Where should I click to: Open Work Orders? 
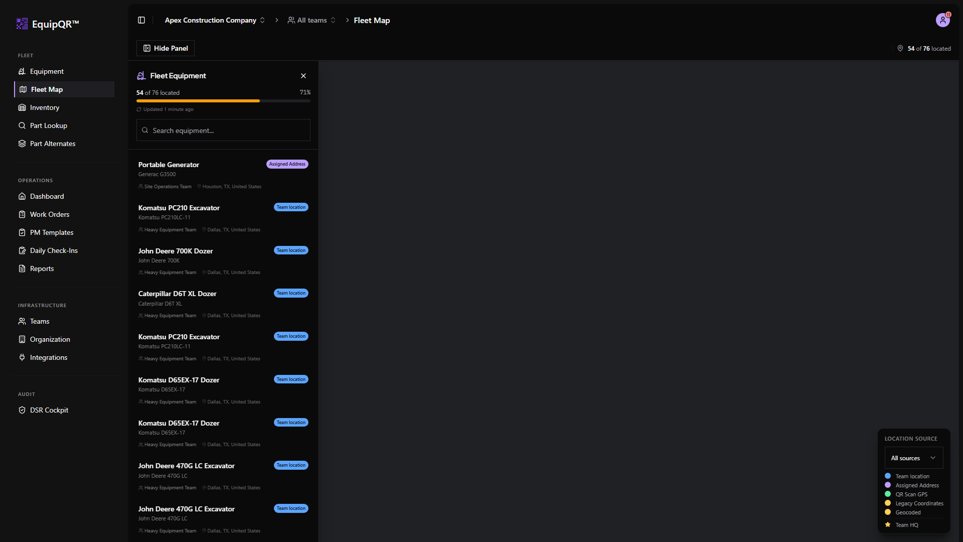[64, 214]
